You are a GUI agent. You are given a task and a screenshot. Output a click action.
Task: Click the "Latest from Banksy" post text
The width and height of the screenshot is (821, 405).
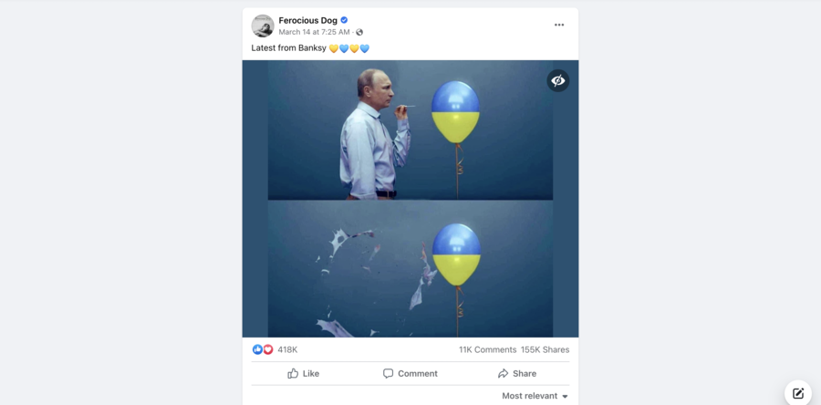click(x=288, y=48)
